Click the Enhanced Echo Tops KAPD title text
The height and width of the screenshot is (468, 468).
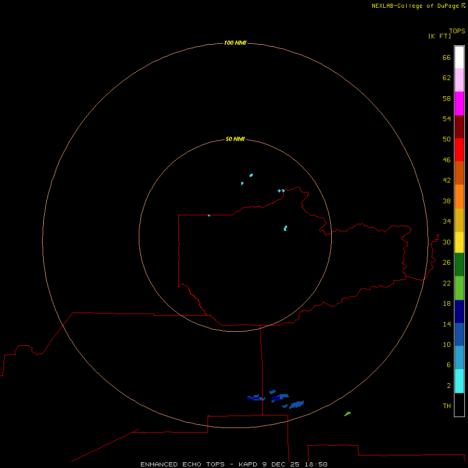click(234, 464)
